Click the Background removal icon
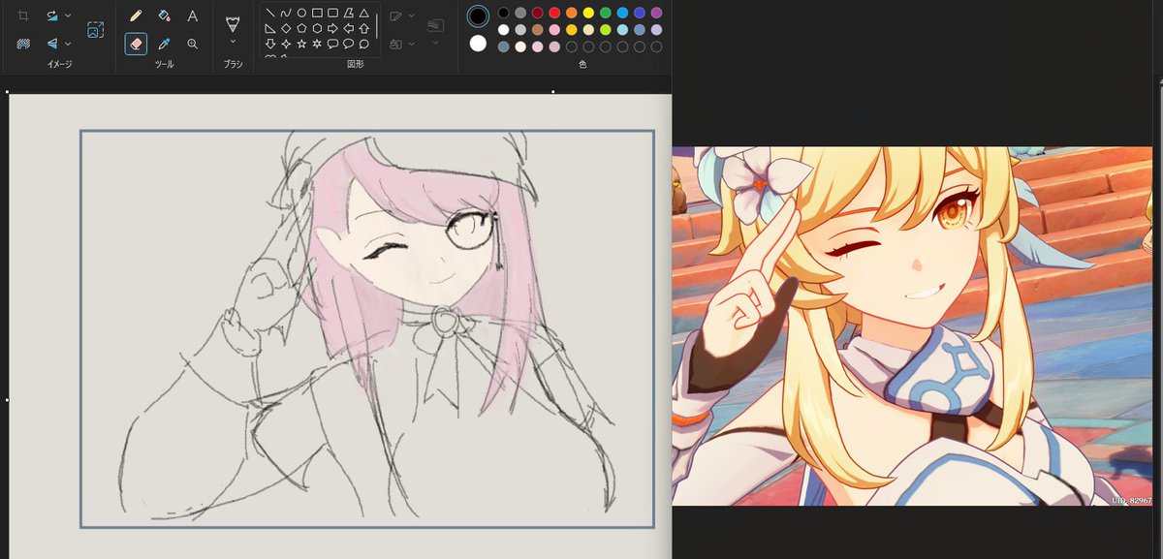This screenshot has width=1163, height=559. [x=23, y=44]
